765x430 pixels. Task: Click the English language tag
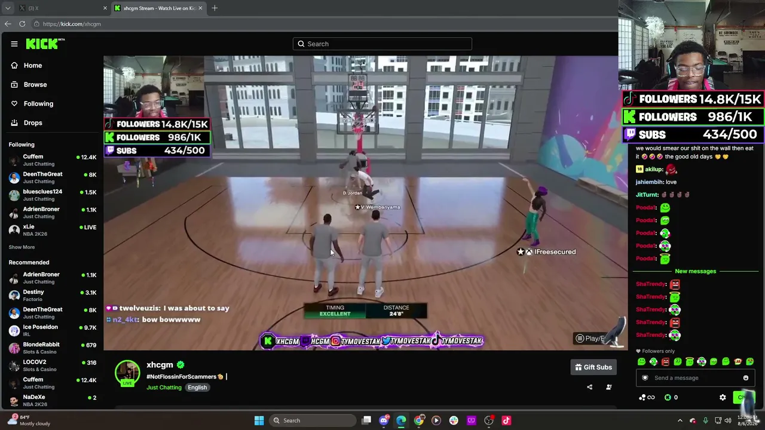197,388
